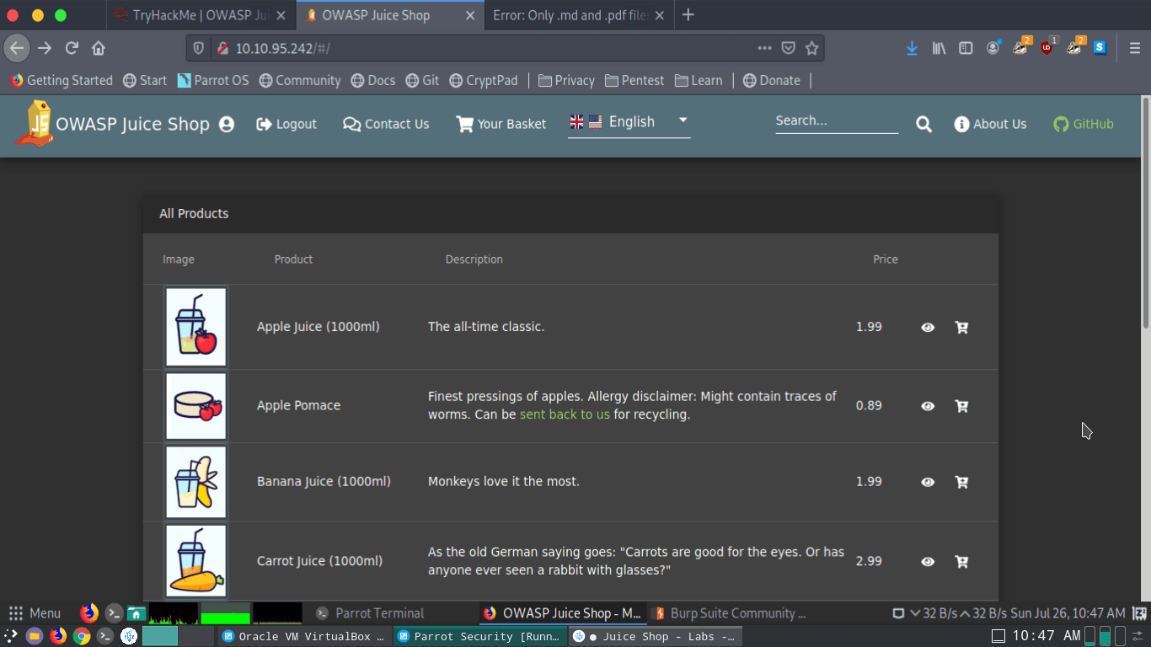Image resolution: width=1151 pixels, height=647 pixels.
Task: Save page to Pocket
Action: [788, 48]
